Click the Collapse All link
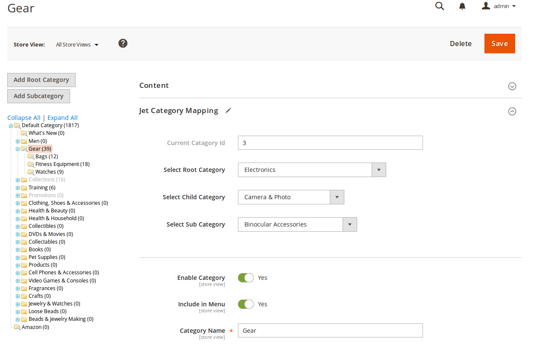534x349 pixels. [24, 118]
